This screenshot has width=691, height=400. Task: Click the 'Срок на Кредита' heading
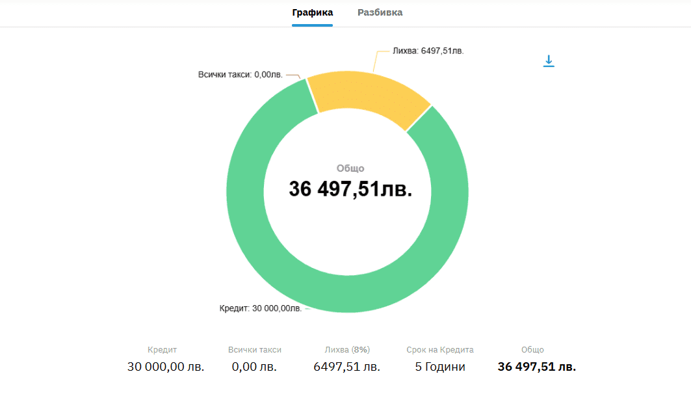point(440,350)
